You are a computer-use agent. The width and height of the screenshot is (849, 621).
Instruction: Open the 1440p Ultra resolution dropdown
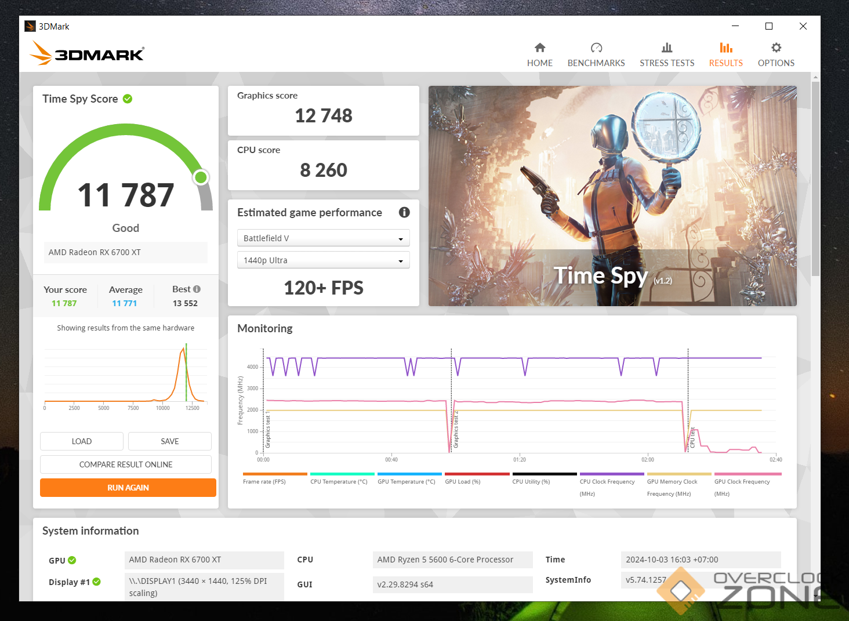click(x=324, y=260)
